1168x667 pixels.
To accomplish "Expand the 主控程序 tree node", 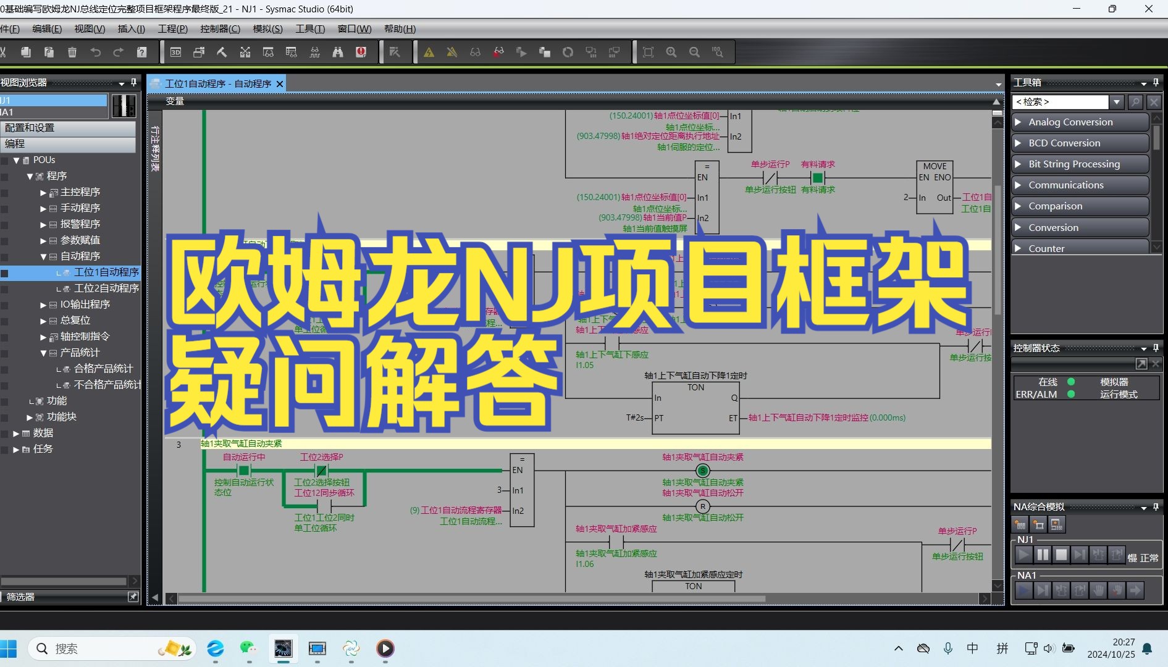I will (x=43, y=193).
